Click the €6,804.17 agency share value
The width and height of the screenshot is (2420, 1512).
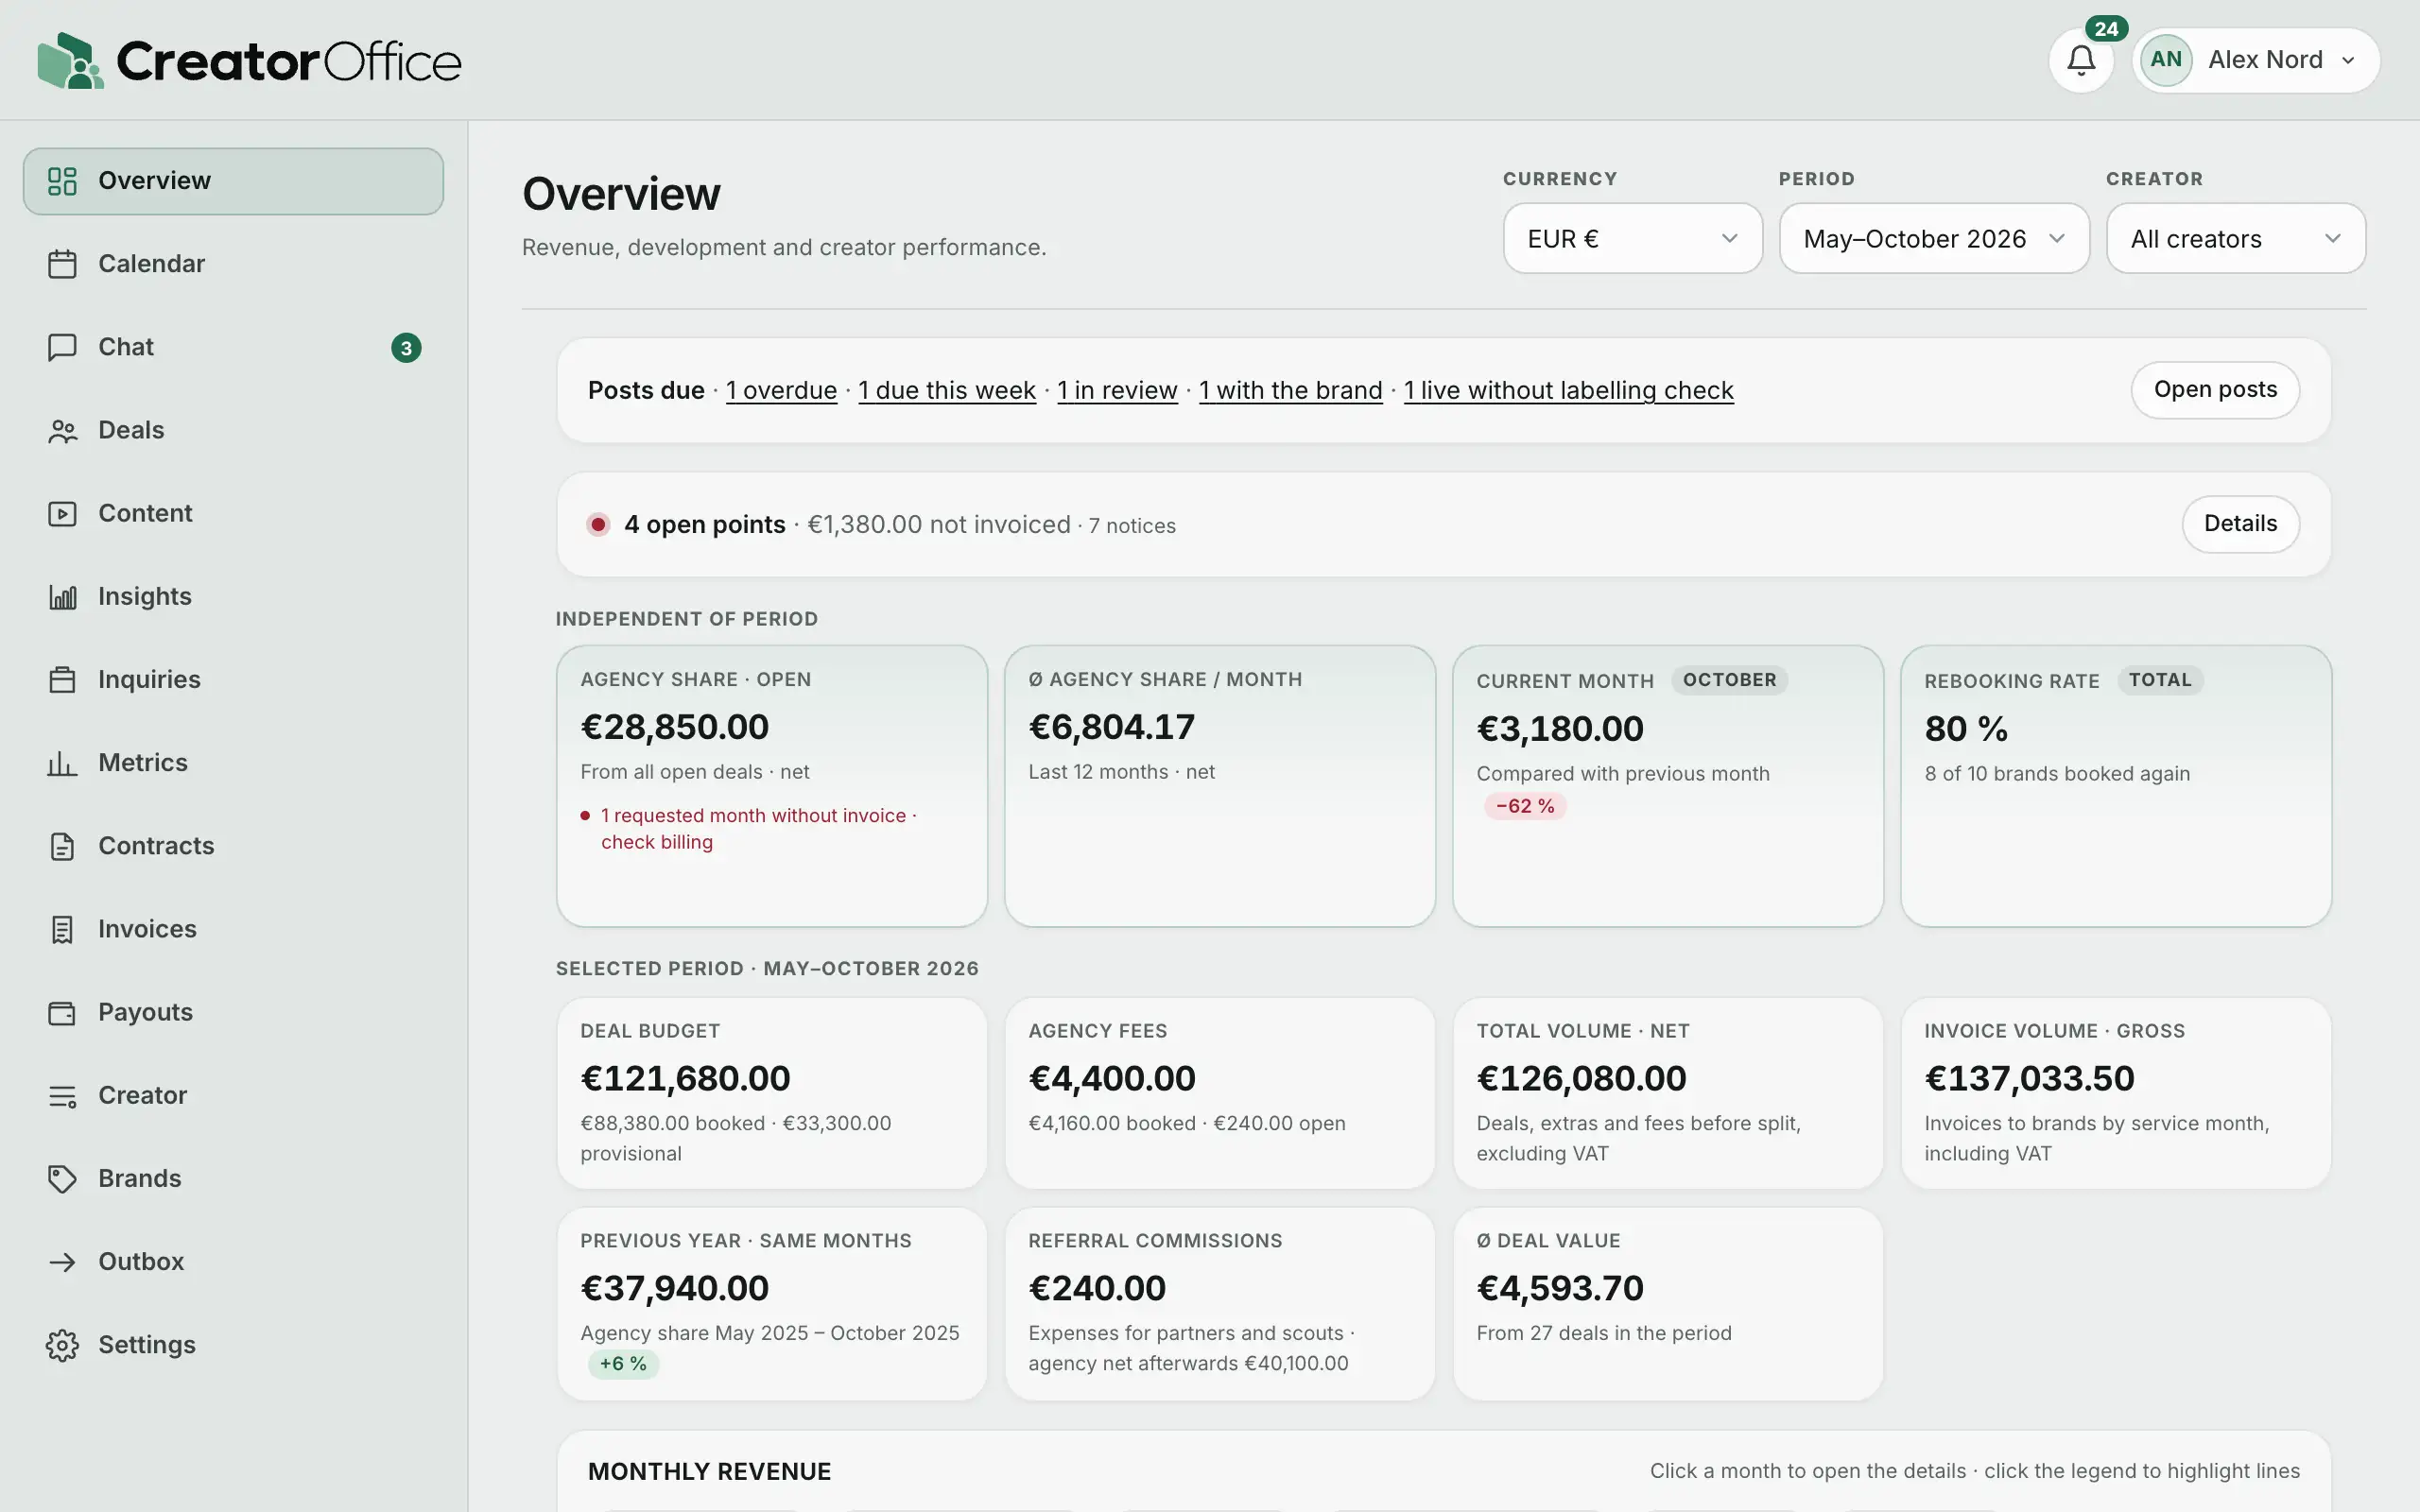pyautogui.click(x=1112, y=727)
